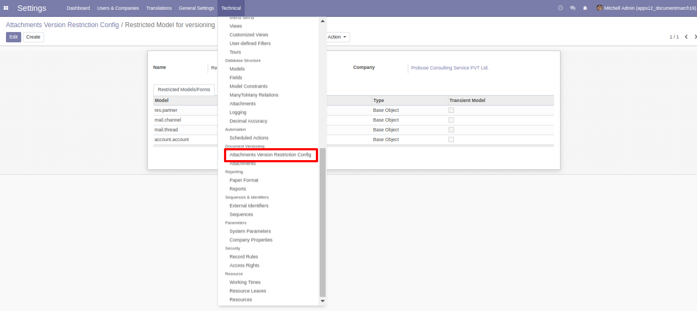Select Decimal Accuracy entry
697x311 pixels.
(x=248, y=121)
